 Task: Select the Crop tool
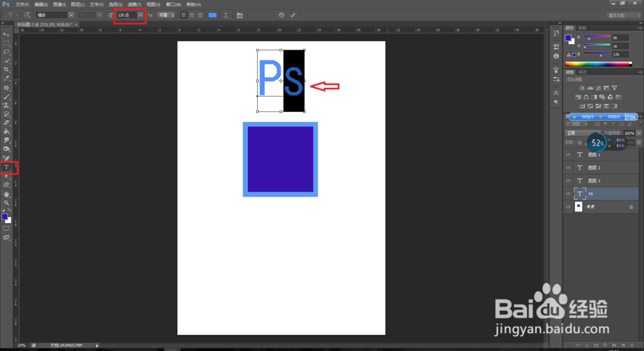6,69
